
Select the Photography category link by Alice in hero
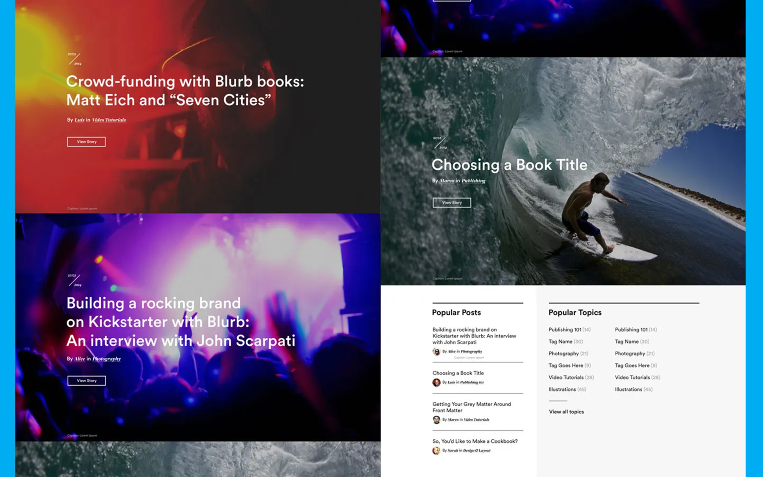(107, 359)
